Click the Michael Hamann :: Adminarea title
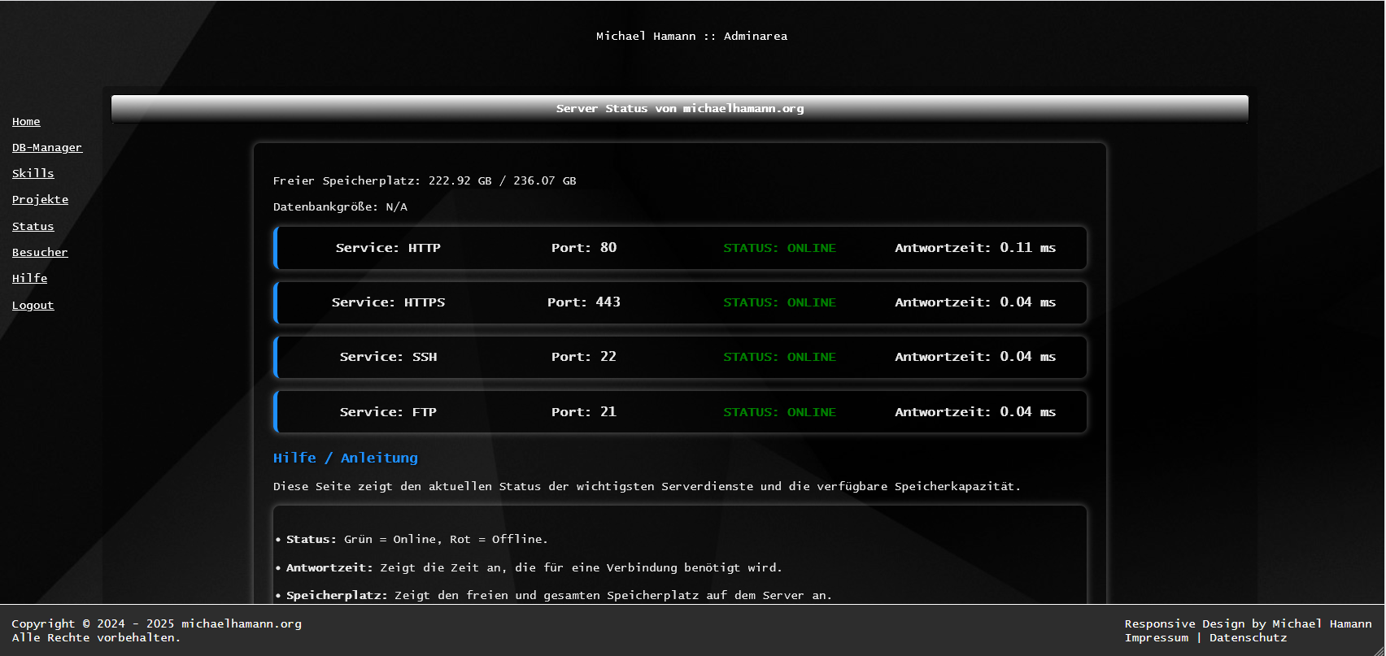 click(691, 36)
